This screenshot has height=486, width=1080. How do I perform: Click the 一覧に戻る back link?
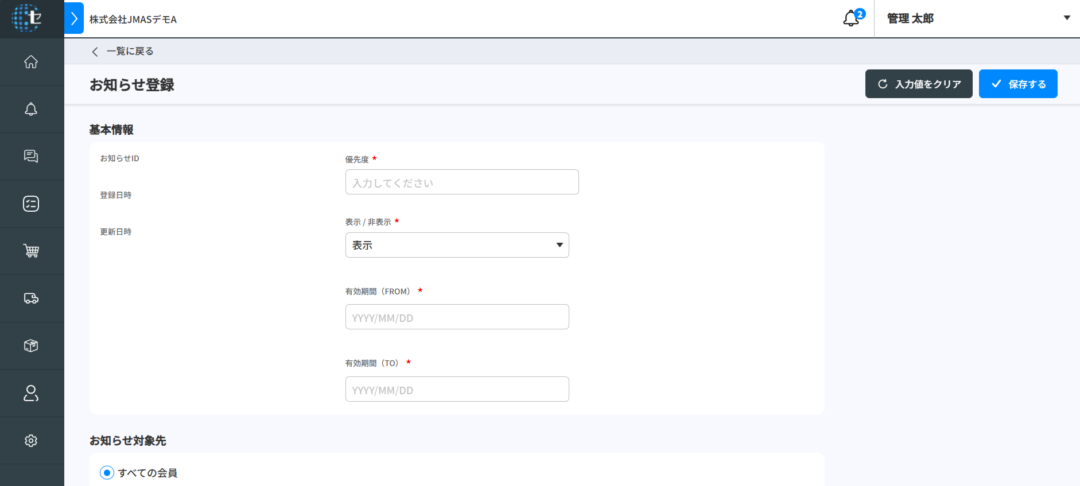point(123,52)
